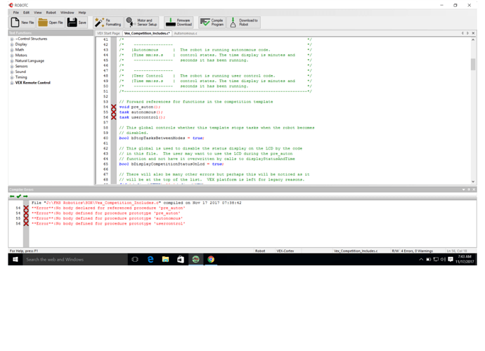The height and width of the screenshot is (351, 485).
Task: Expand the VEX Remote Control node
Action: click(12, 83)
